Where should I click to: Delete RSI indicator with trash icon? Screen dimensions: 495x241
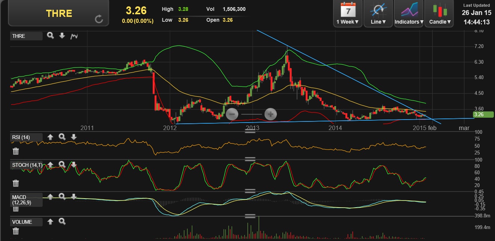[x=16, y=151]
